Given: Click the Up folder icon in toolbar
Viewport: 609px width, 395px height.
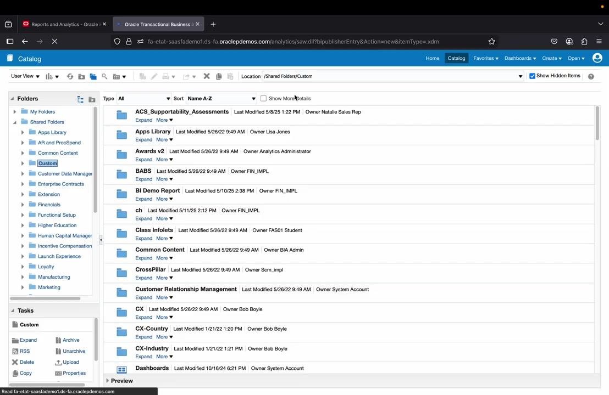Looking at the screenshot, I should pos(81,76).
